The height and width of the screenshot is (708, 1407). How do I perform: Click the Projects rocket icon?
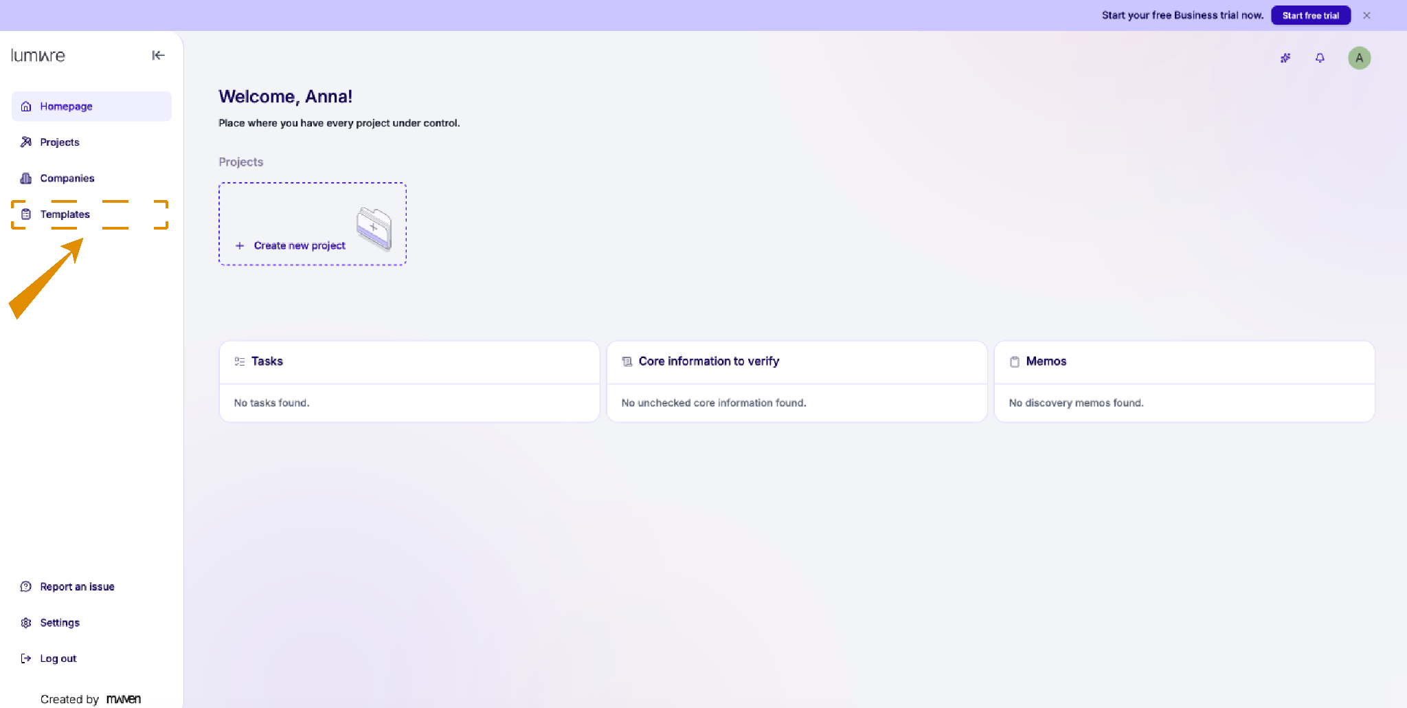26,142
